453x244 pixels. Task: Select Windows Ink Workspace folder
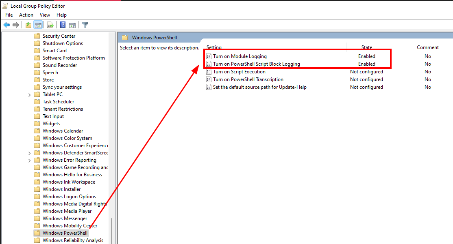coord(69,182)
